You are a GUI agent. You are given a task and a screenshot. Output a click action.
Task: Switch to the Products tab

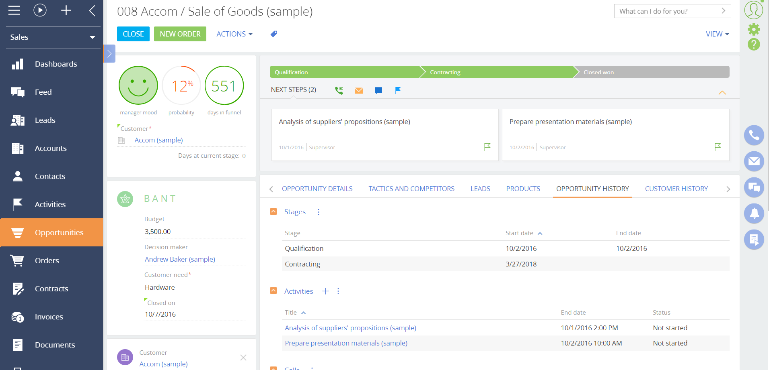tap(523, 189)
